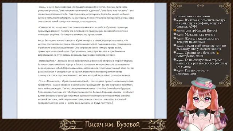Click the avatar beside "Вэыхааха, поменять воздух" message
This screenshot has width=233, height=131.
[x=175, y=20]
